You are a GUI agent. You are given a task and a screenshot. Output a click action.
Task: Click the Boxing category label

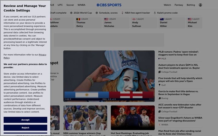tap(165, 98)
